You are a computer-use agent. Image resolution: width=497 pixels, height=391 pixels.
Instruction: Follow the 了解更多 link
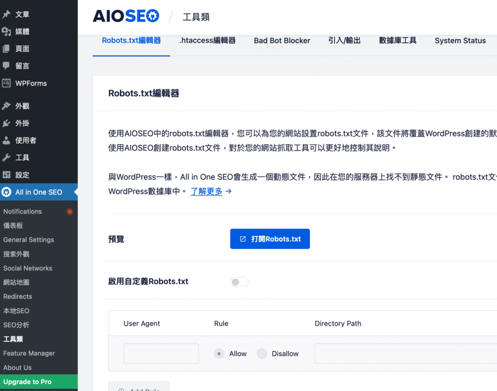tap(206, 191)
